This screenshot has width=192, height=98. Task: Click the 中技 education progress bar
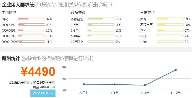coord(170,36)
